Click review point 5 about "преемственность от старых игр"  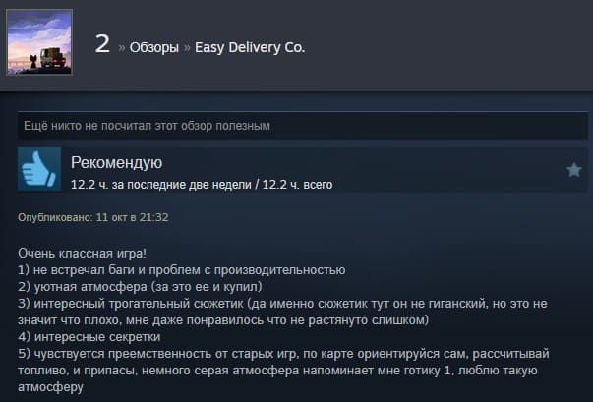(283, 371)
